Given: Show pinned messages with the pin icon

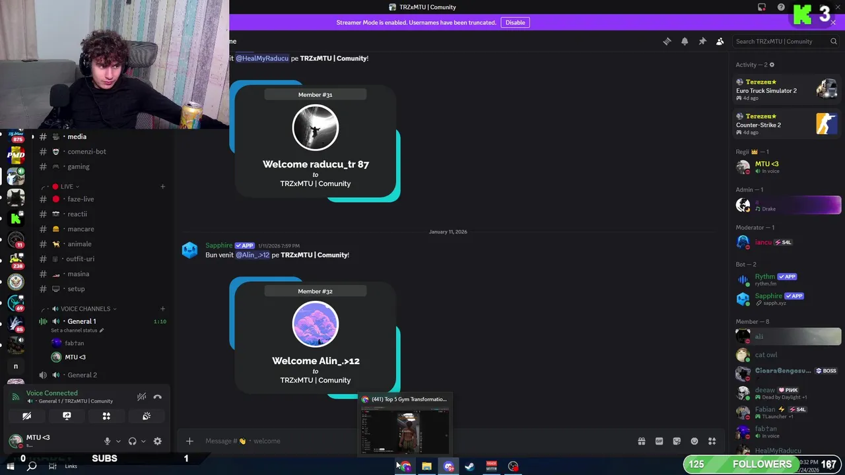Looking at the screenshot, I should coord(702,41).
